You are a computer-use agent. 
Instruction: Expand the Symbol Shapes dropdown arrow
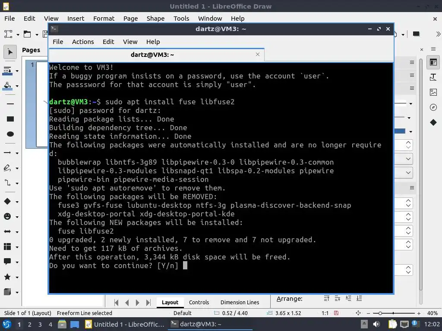click(x=17, y=217)
